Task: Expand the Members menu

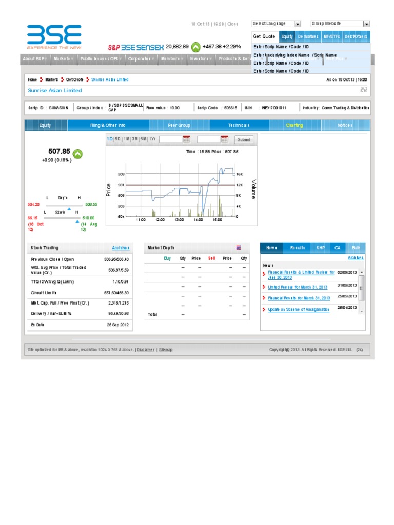Action: click(x=172, y=59)
